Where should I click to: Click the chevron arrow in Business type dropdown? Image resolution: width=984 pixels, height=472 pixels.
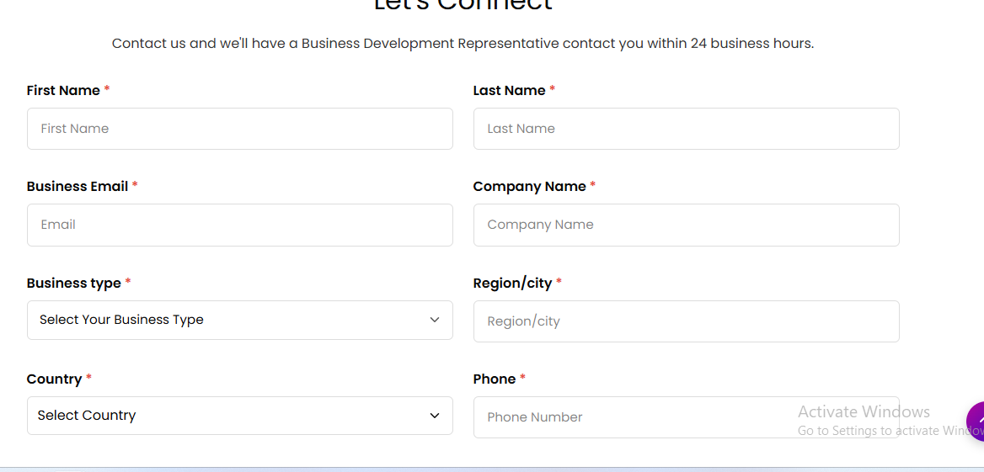point(435,320)
